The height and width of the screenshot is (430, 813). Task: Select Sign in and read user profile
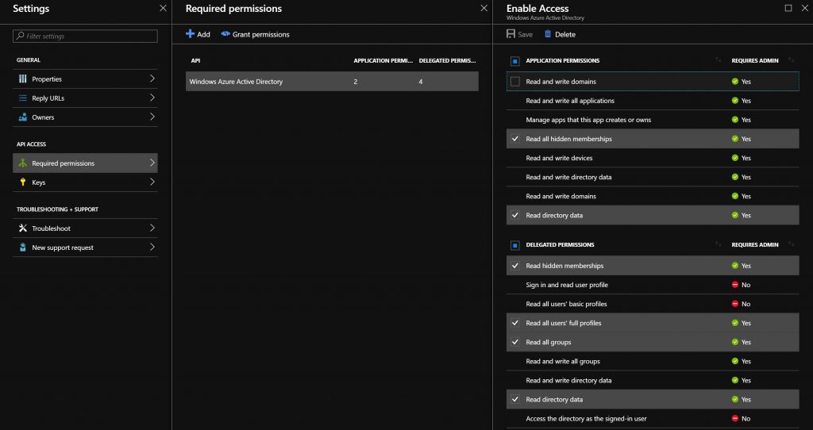pos(653,285)
